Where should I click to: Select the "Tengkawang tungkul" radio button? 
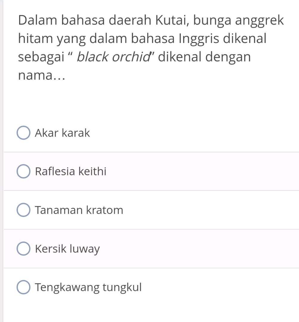(x=24, y=287)
